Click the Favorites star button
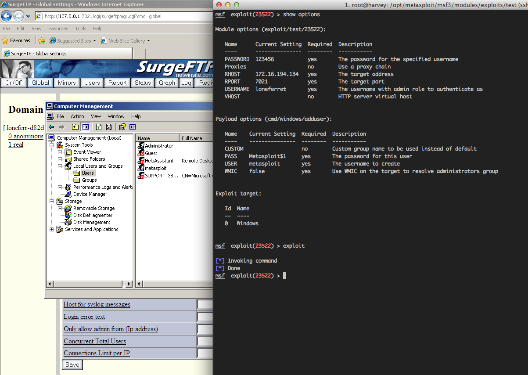Screen dimensions: 528x375 [16, 40]
